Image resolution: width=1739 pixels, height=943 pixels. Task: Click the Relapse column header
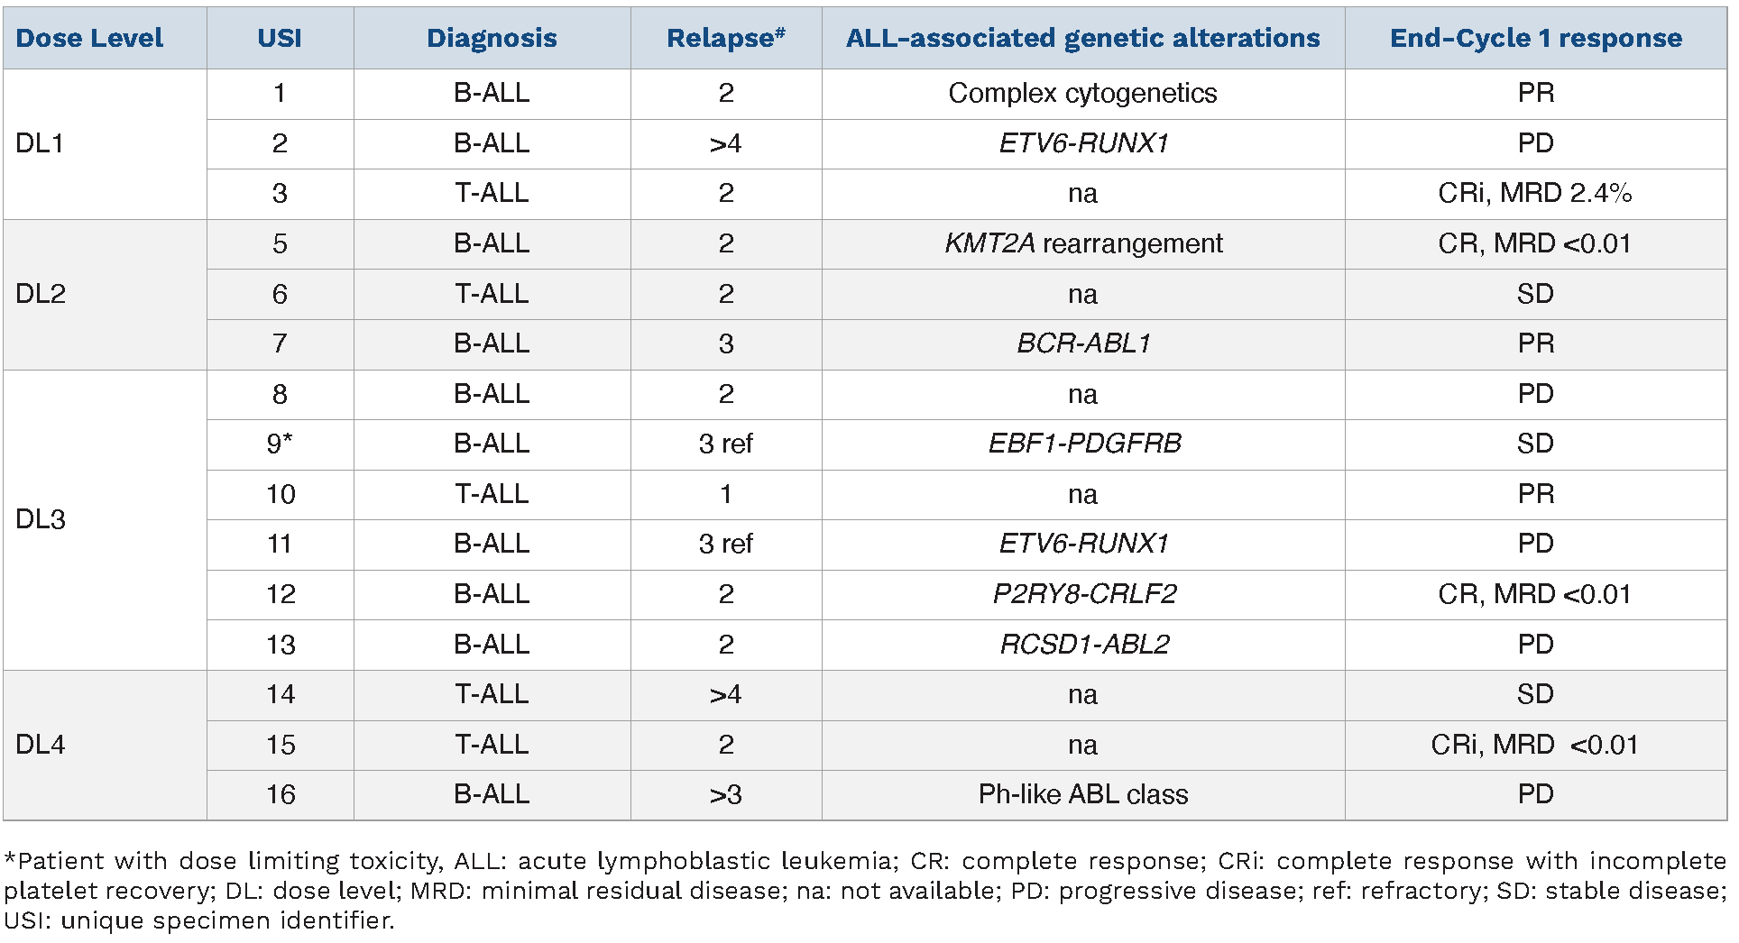pos(725,38)
